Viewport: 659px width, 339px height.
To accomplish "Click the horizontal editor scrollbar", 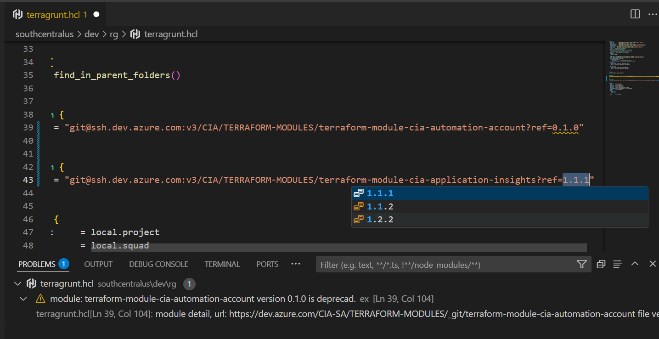I will click(x=339, y=247).
